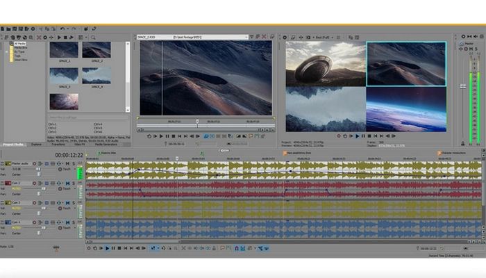Mute the Cam 4 track
Viewport: 486px width, 278px height.
pyautogui.click(x=67, y=222)
